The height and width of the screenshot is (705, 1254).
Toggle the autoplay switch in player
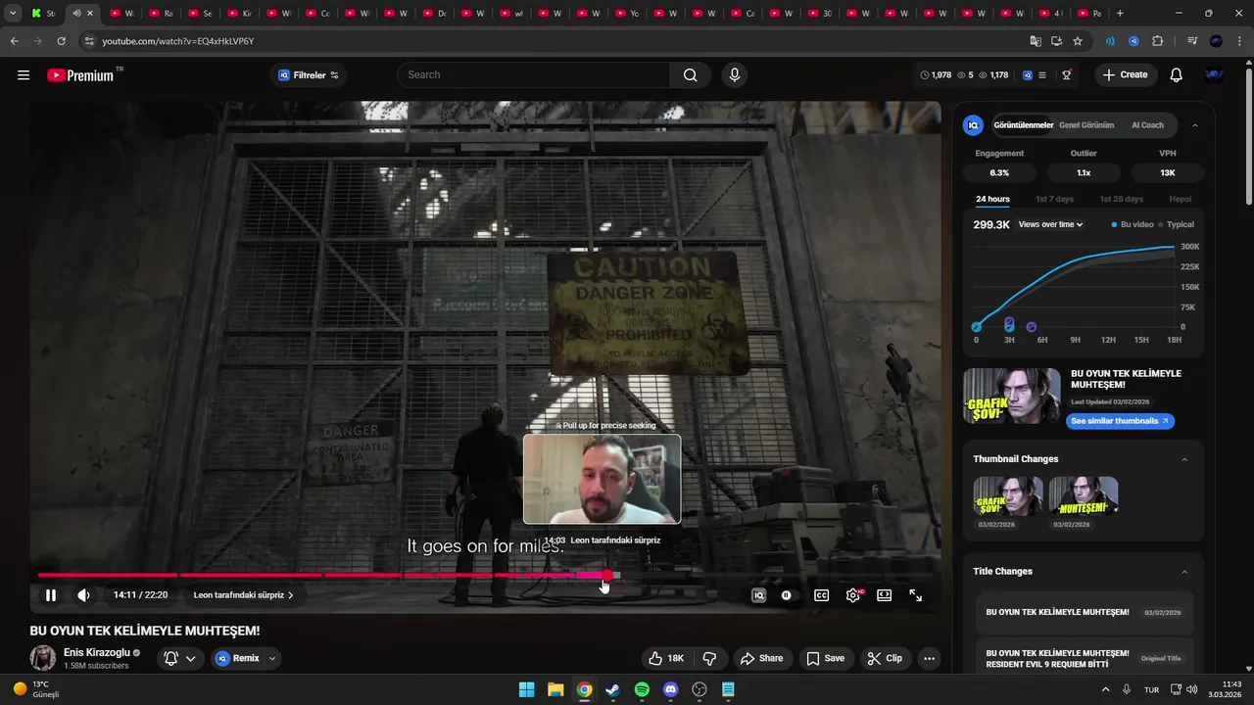click(x=787, y=595)
